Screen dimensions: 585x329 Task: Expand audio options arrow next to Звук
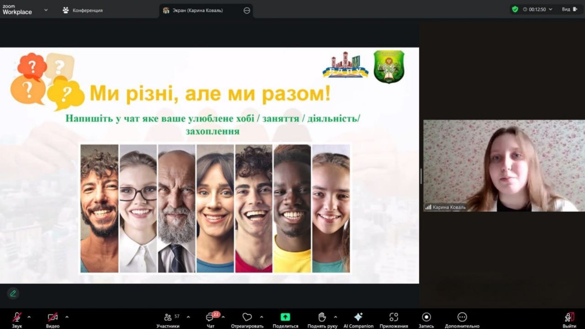pyautogui.click(x=29, y=317)
